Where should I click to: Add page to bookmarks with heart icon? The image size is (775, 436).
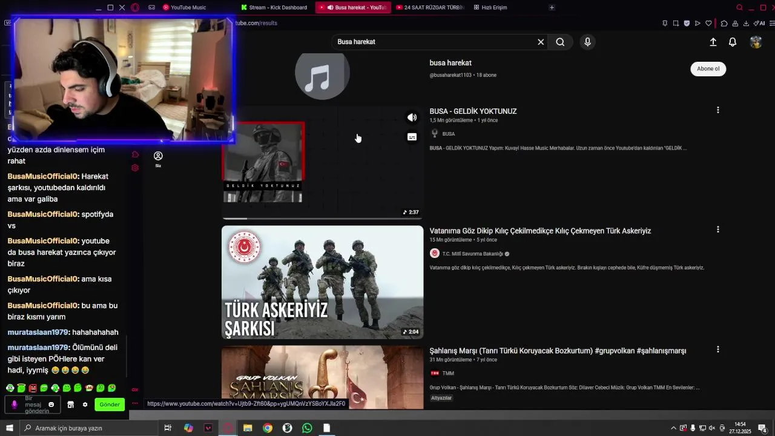pos(708,24)
